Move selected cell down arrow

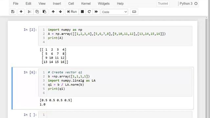(60, 12)
